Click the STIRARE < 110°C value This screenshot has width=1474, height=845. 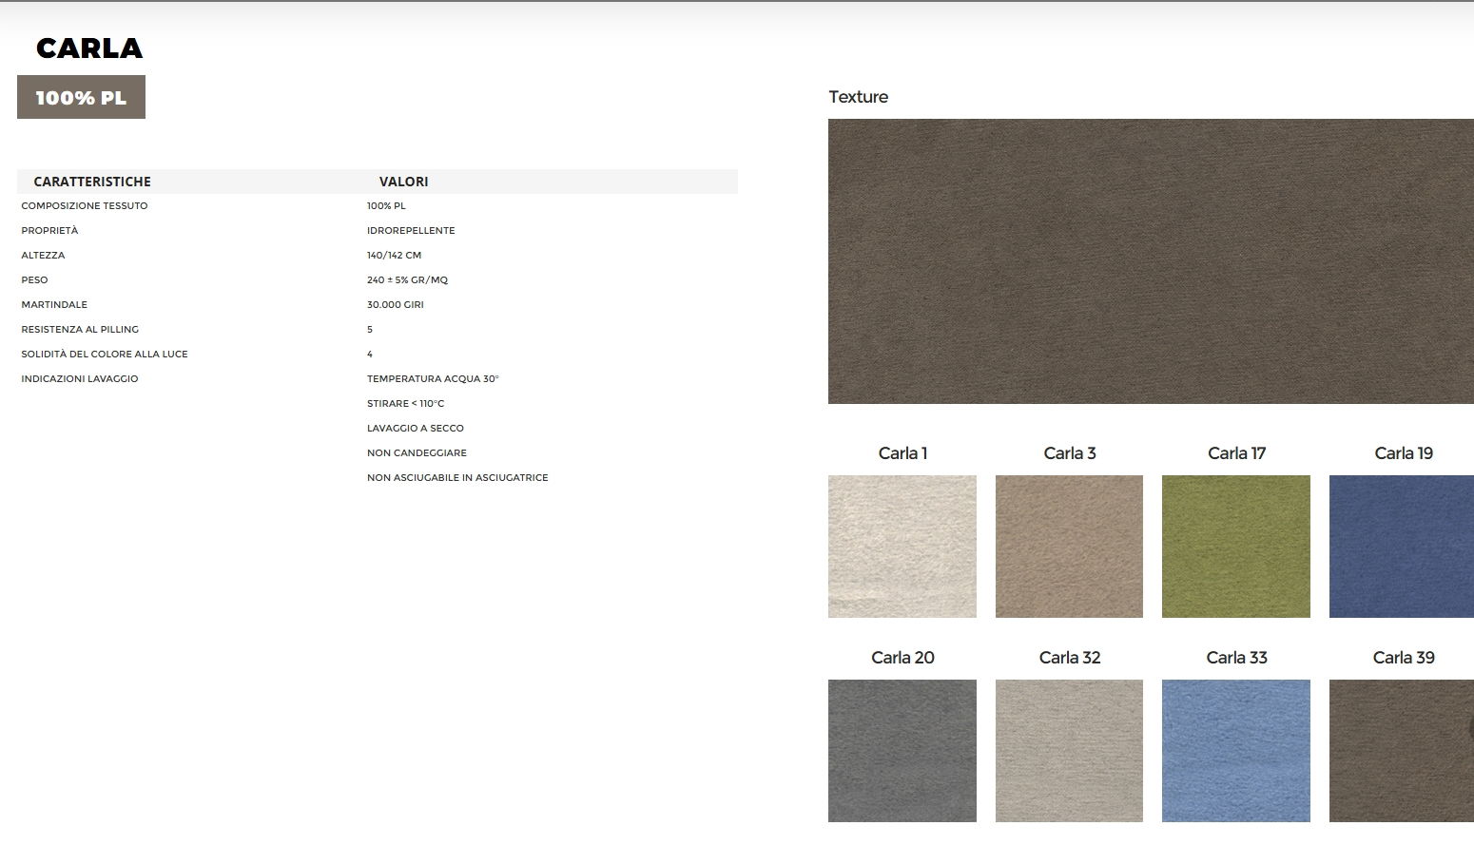tap(405, 404)
